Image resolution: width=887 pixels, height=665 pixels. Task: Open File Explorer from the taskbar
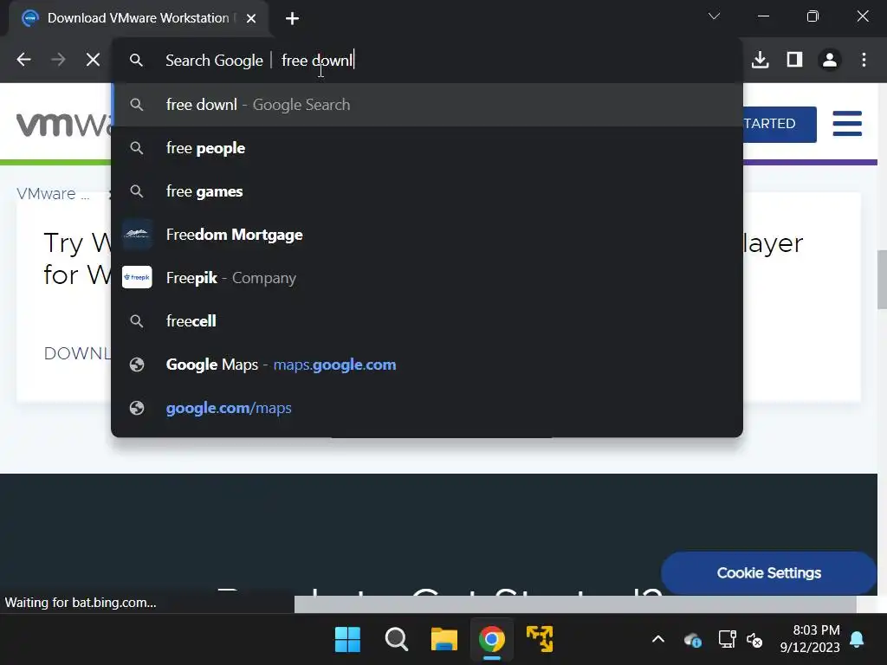[x=444, y=640]
